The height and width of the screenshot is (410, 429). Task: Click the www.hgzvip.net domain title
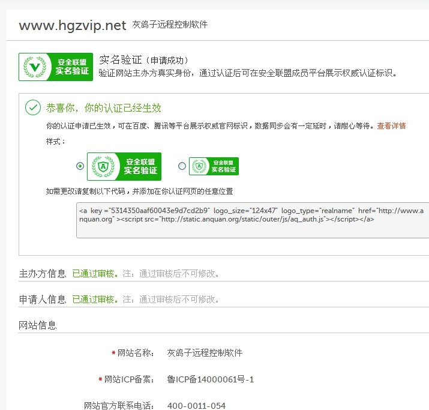click(73, 25)
